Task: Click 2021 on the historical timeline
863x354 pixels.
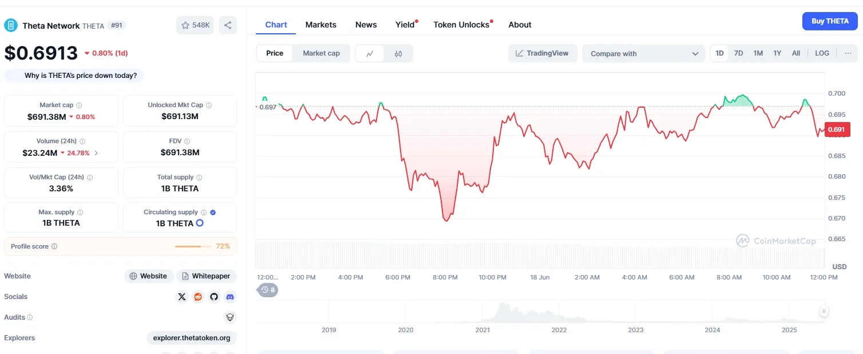Action: click(482, 330)
